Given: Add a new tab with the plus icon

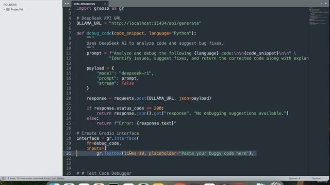Looking at the screenshot, I should click(x=322, y=4).
